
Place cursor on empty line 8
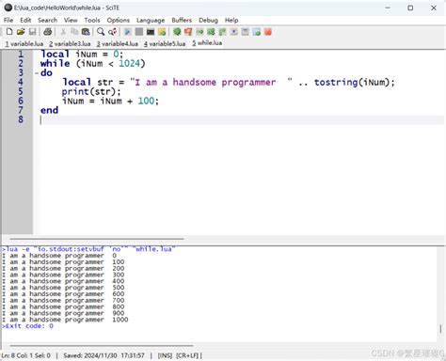point(242,119)
